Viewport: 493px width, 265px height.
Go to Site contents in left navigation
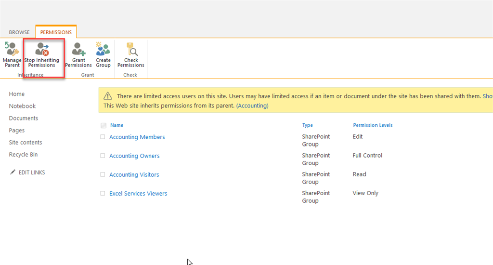point(26,142)
